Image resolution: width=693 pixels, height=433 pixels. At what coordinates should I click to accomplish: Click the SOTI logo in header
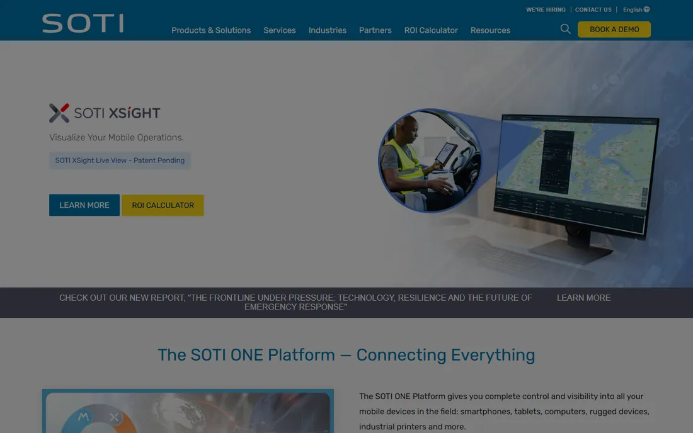pos(83,23)
